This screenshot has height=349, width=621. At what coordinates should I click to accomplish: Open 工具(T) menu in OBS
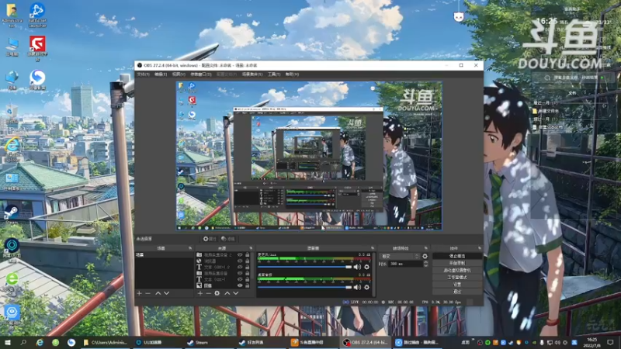(274, 74)
